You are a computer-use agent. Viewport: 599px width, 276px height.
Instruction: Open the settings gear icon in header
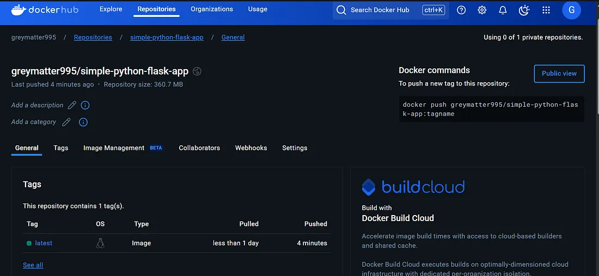coord(482,10)
